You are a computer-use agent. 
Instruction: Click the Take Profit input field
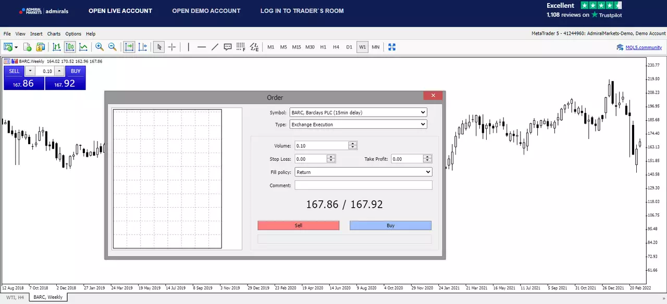(x=407, y=159)
